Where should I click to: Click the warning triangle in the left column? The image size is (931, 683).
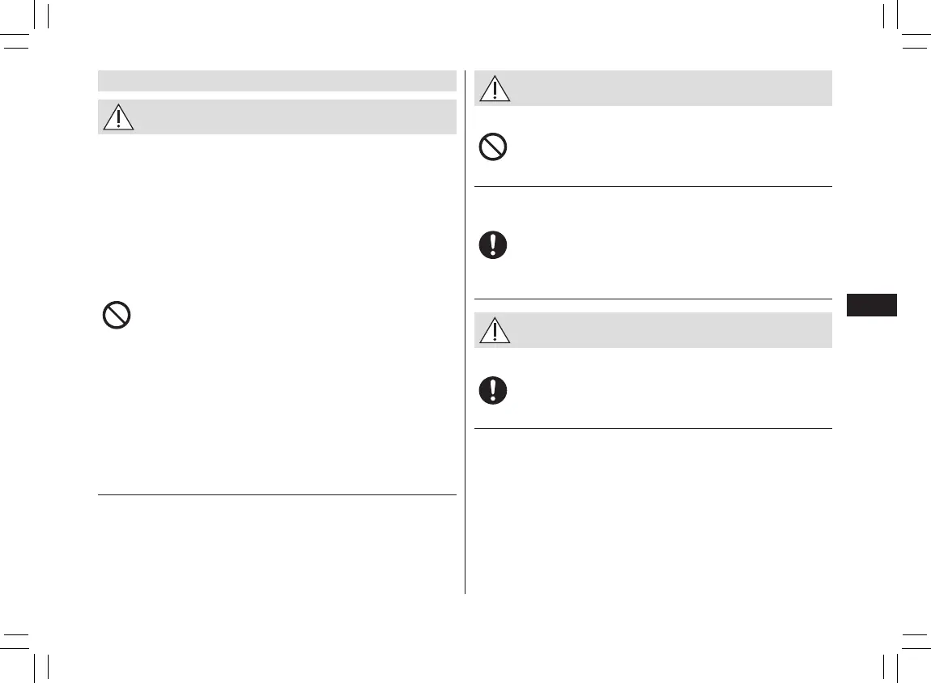pos(119,118)
